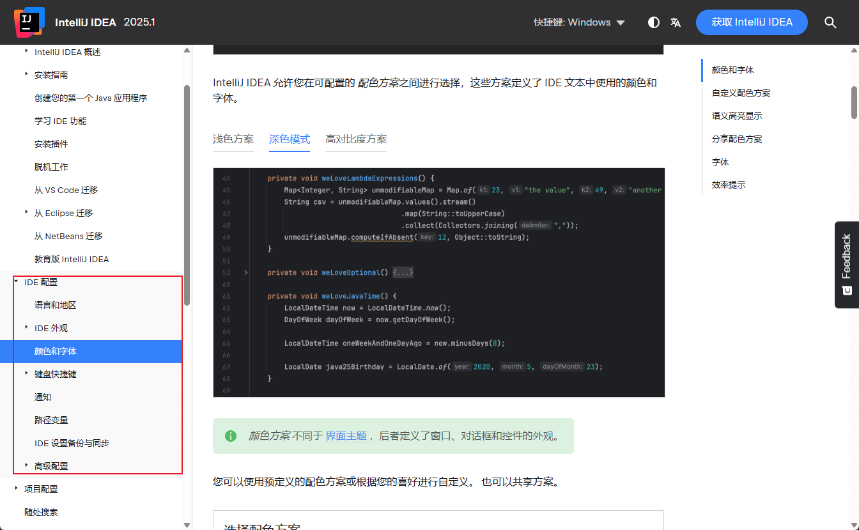Click the sidebar vertical scrollbar thumb
Image resolution: width=859 pixels, height=530 pixels.
[x=187, y=192]
